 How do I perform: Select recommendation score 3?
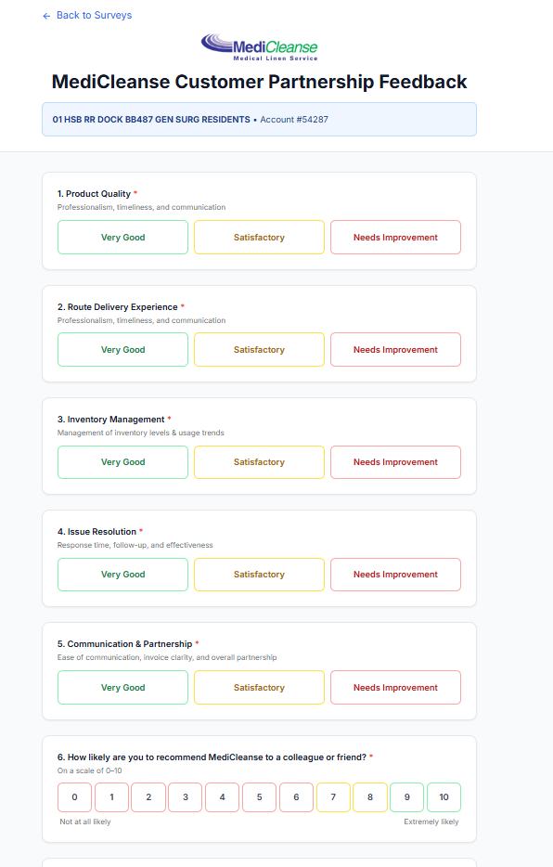point(186,797)
